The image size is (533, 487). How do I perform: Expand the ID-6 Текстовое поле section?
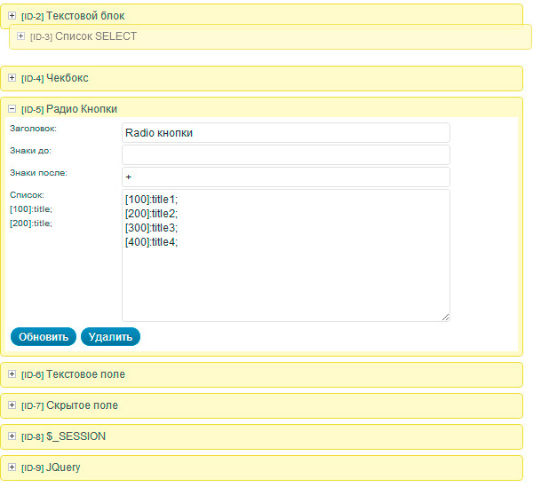coord(12,374)
